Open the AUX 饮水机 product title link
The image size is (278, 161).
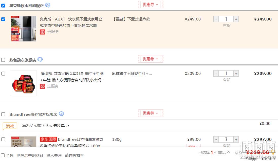[71, 22]
